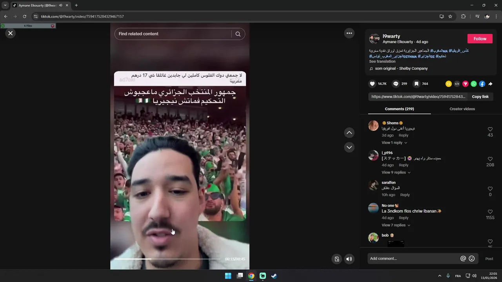Open the Chrome three-dot menu
The height and width of the screenshot is (282, 502).
click(497, 16)
